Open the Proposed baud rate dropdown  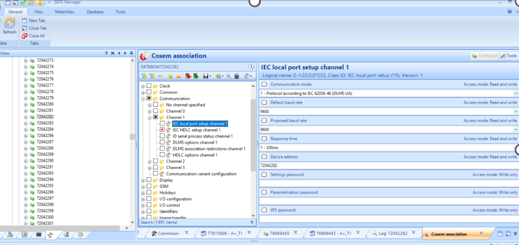coord(515,130)
